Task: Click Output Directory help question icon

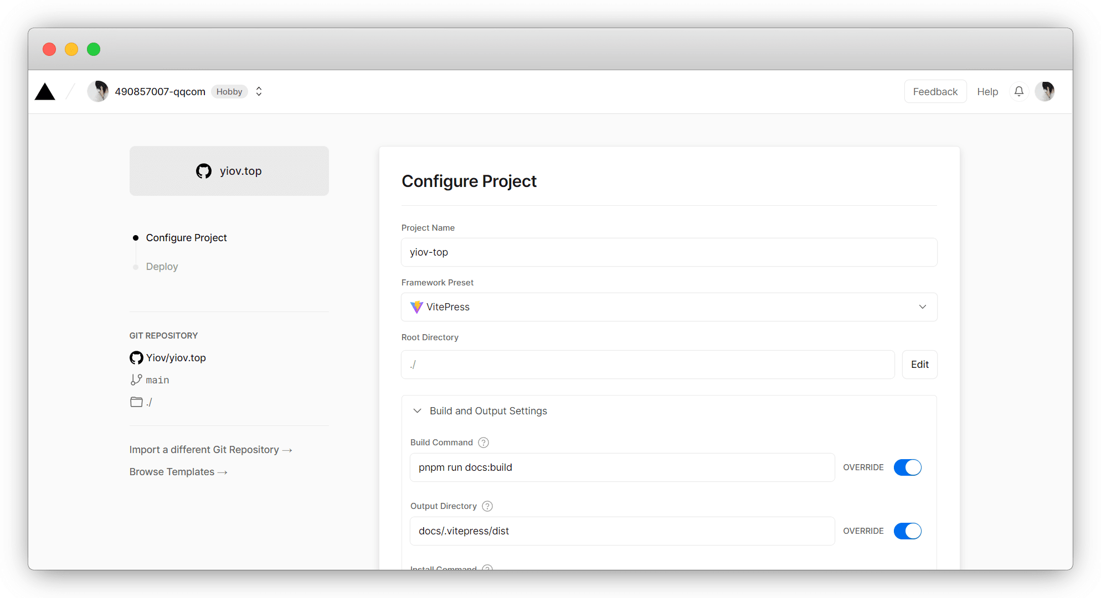Action: click(x=487, y=506)
